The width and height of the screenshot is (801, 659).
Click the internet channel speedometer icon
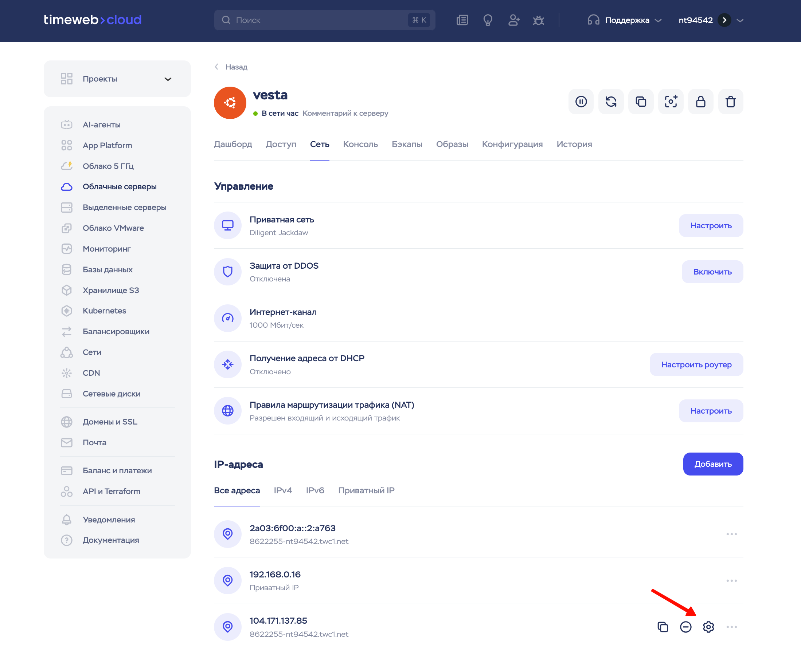coord(228,318)
